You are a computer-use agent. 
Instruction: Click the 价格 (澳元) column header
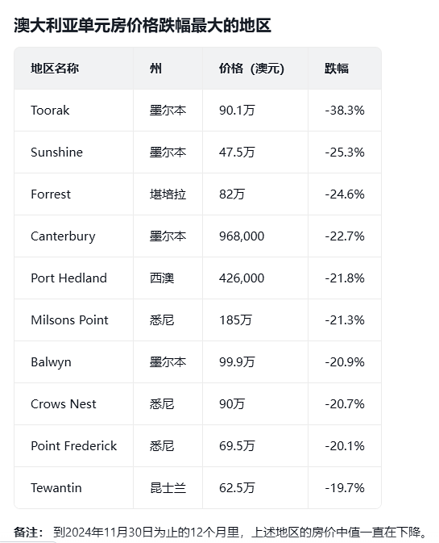[x=251, y=69]
